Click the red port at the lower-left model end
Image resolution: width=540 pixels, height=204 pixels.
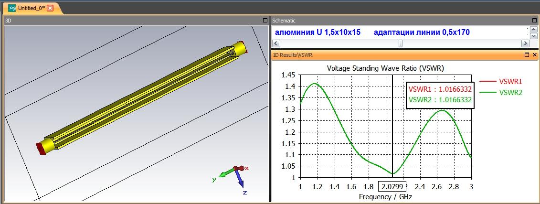[41, 149]
